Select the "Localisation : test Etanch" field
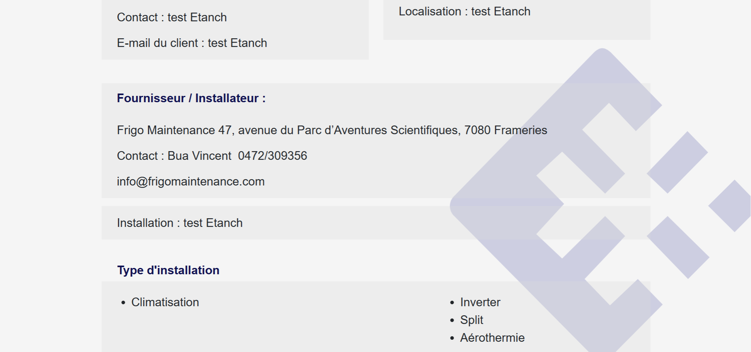The width and height of the screenshot is (751, 352). pos(464,11)
